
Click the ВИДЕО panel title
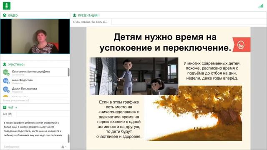pyautogui.click(x=13, y=15)
